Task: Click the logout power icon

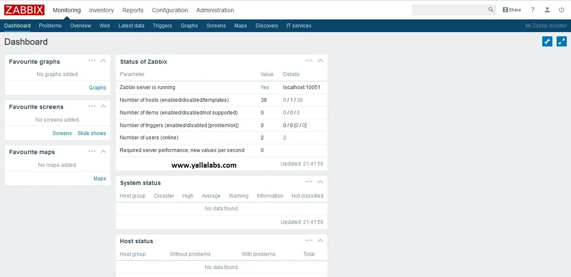Action: coord(562,10)
